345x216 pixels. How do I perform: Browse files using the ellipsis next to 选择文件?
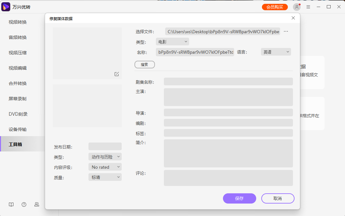[286, 31]
